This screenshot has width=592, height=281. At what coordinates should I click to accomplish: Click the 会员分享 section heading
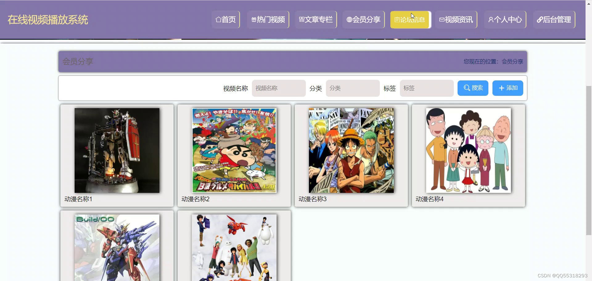[x=78, y=62]
